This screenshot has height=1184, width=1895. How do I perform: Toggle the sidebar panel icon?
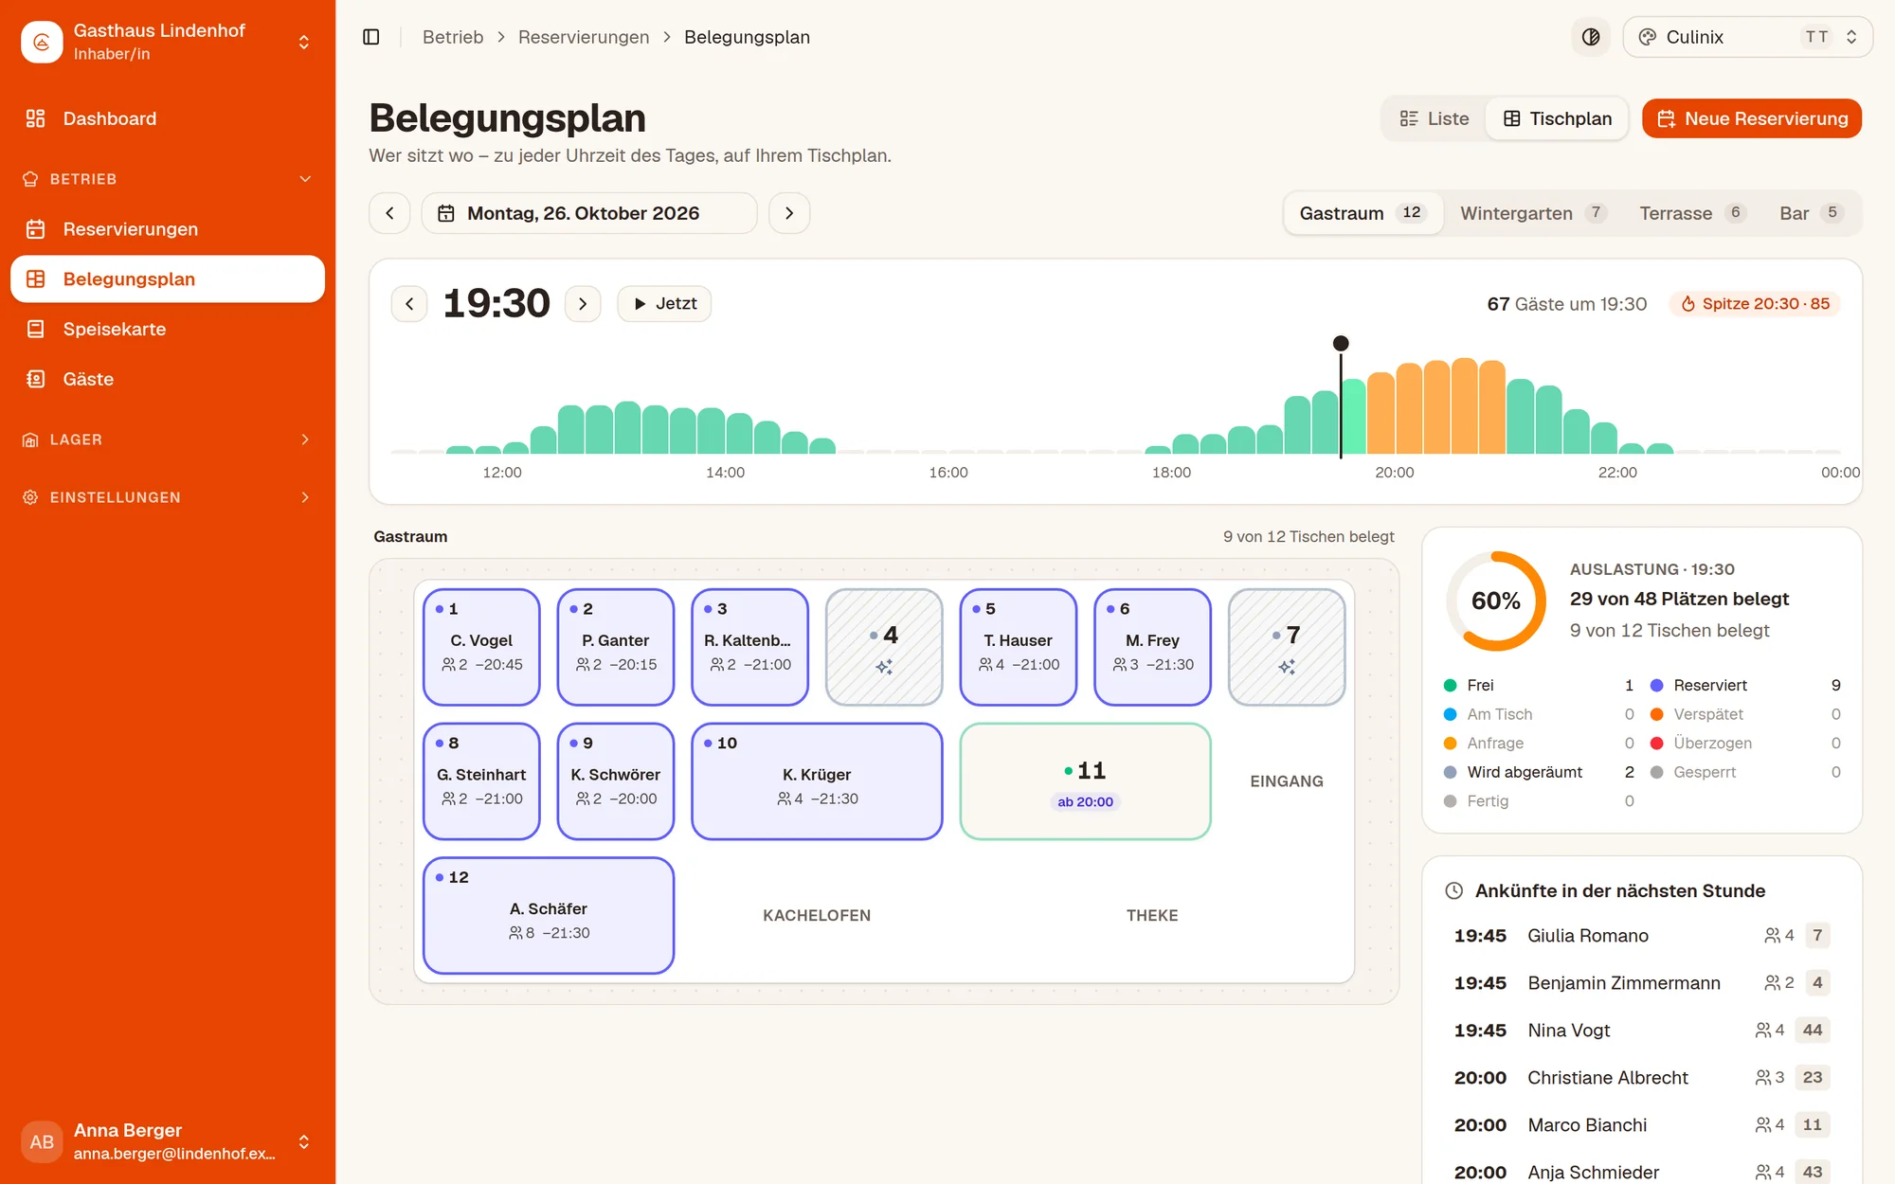[371, 37]
